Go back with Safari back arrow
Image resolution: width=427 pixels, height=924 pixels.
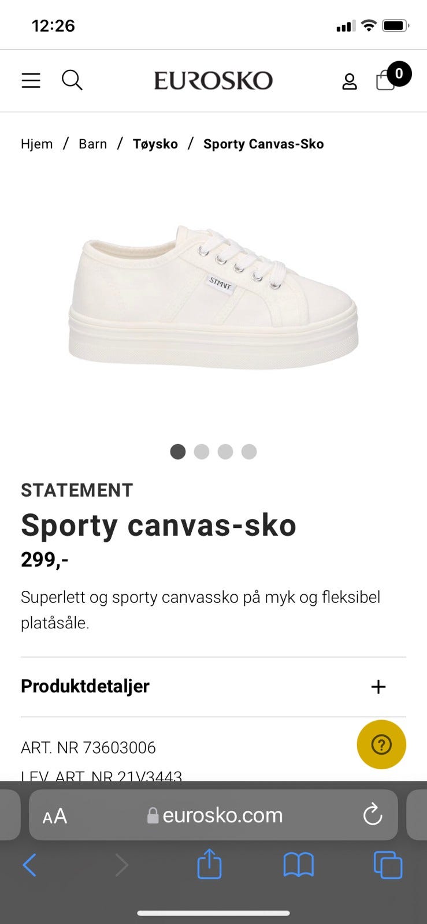tap(30, 865)
